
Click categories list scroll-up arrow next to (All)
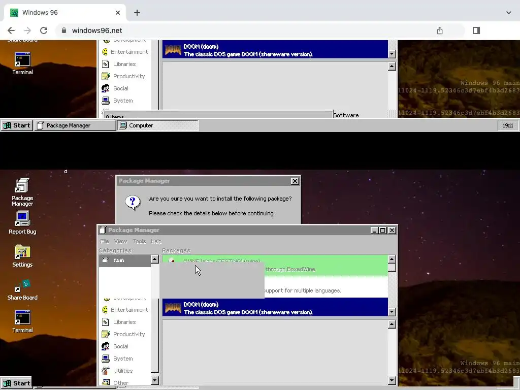[154, 259]
